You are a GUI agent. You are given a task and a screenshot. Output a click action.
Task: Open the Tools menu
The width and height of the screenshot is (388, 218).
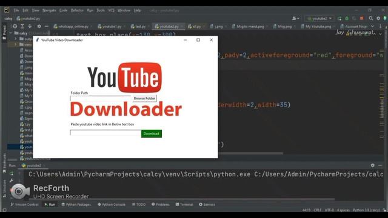pyautogui.click(x=101, y=10)
